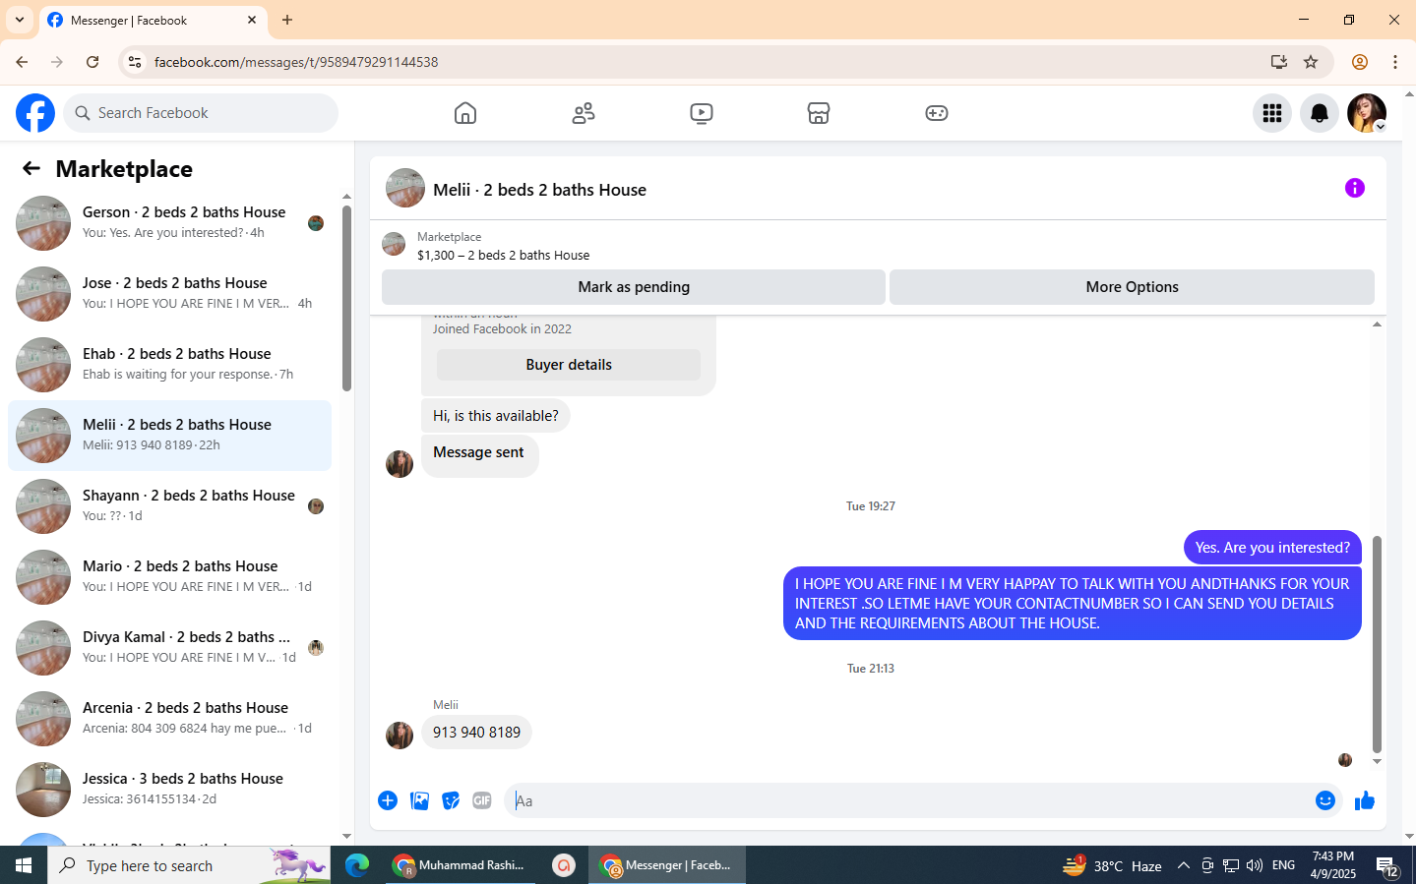
Task: Mark the listing as pending
Action: click(x=634, y=287)
